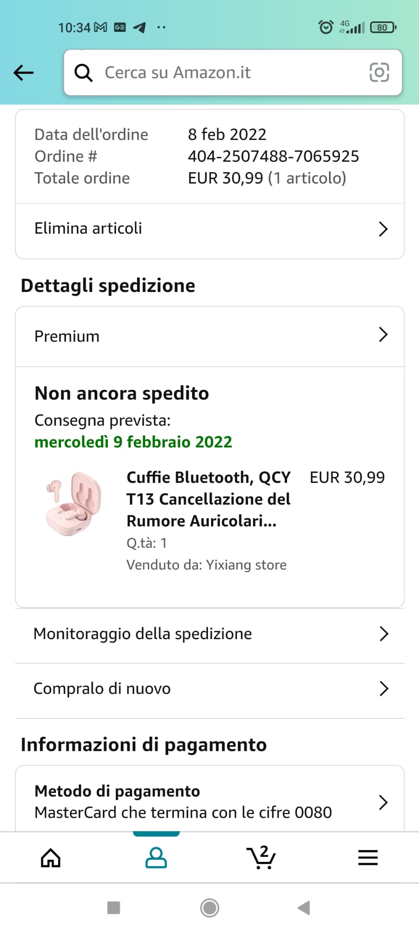This screenshot has width=419, height=933.
Task: Open the shopping cart with 2 items
Action: point(261,857)
